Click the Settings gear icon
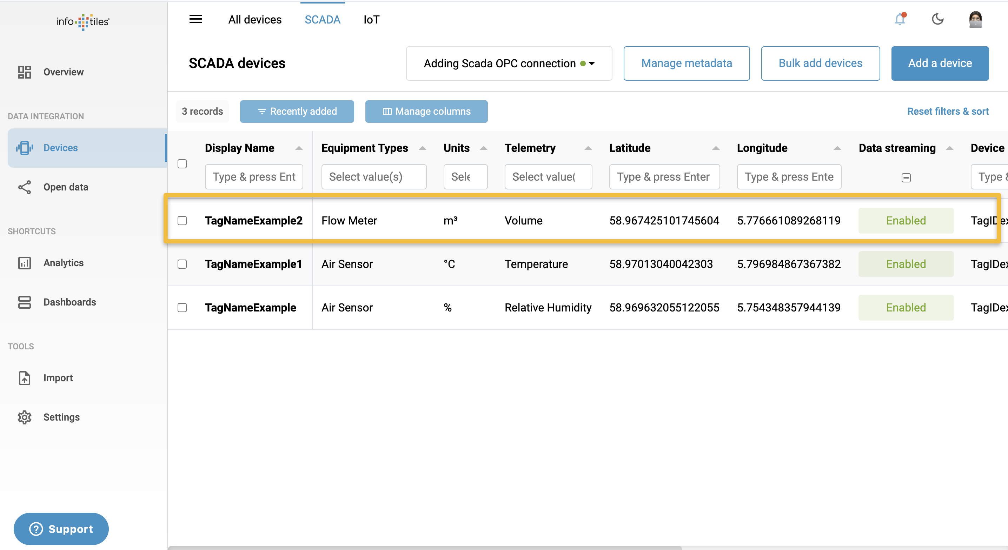Screen dimensions: 1008x550 pyautogui.click(x=24, y=417)
